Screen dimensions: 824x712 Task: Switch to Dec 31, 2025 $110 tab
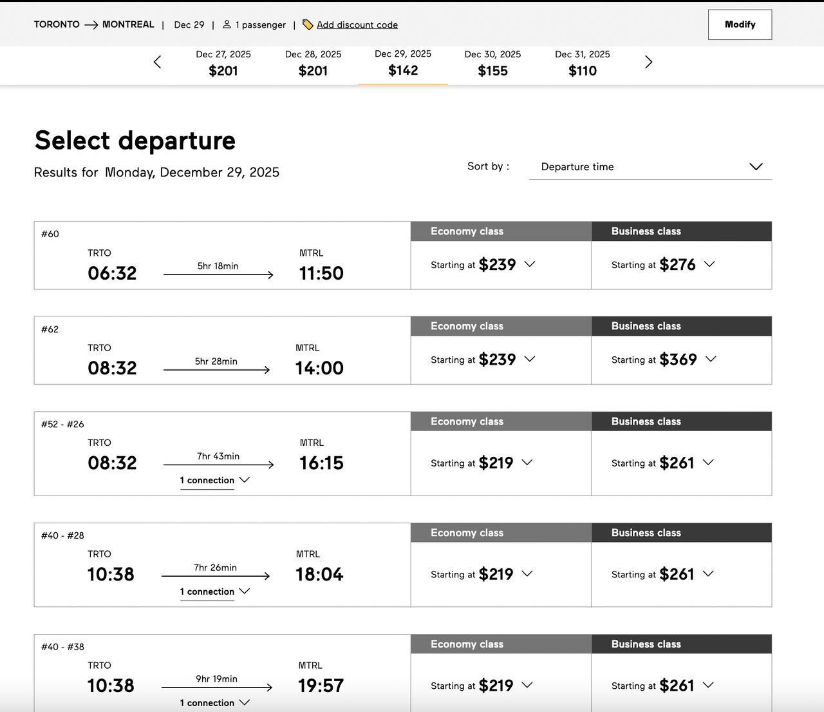(582, 63)
